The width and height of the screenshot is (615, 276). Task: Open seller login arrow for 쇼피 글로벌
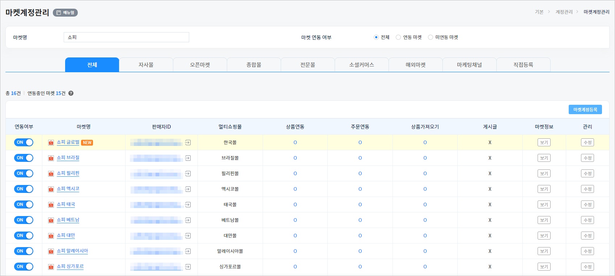[x=188, y=143]
